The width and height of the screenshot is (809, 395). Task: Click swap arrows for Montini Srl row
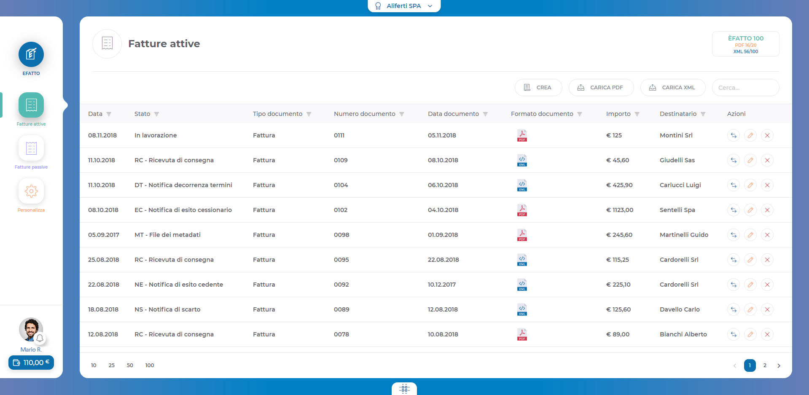tap(734, 135)
